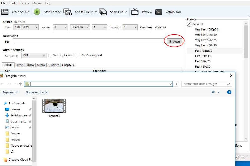Click the up-folder arrow in save dialog
The image size is (250, 166).
(21, 84)
